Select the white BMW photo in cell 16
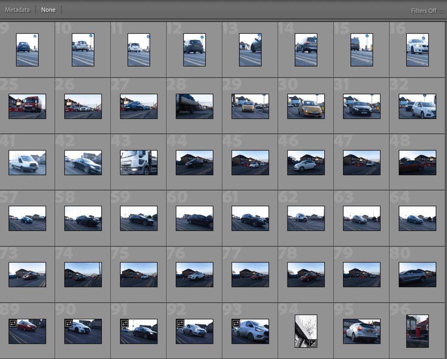The width and height of the screenshot is (447, 359). click(417, 50)
